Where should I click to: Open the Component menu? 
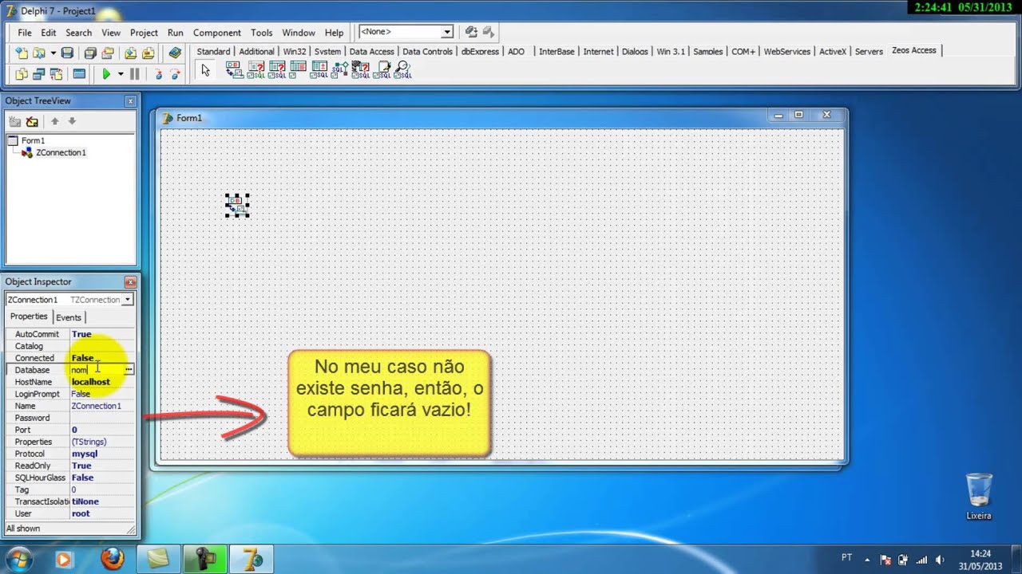pyautogui.click(x=217, y=33)
